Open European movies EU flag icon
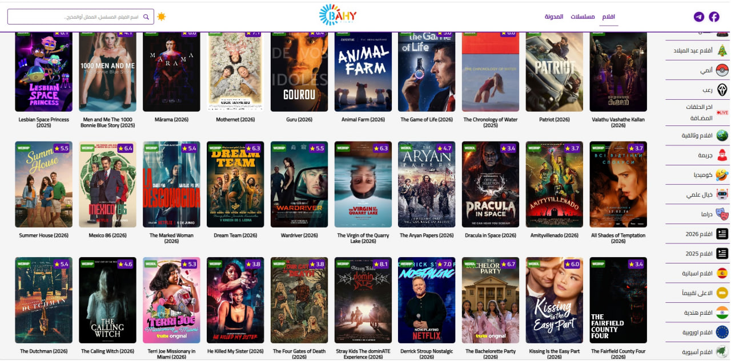 tap(722, 332)
